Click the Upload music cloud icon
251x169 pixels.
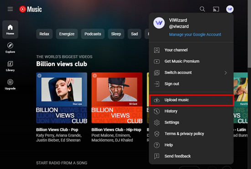(x=157, y=100)
